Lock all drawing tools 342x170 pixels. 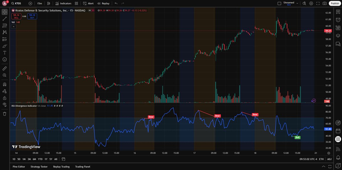point(5,98)
